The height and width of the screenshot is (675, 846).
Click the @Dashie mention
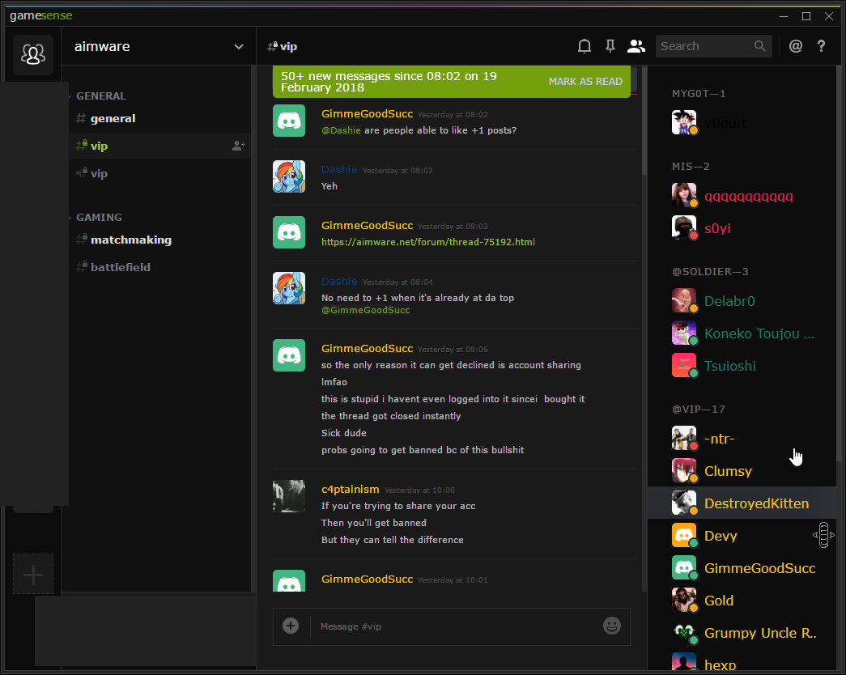(341, 130)
